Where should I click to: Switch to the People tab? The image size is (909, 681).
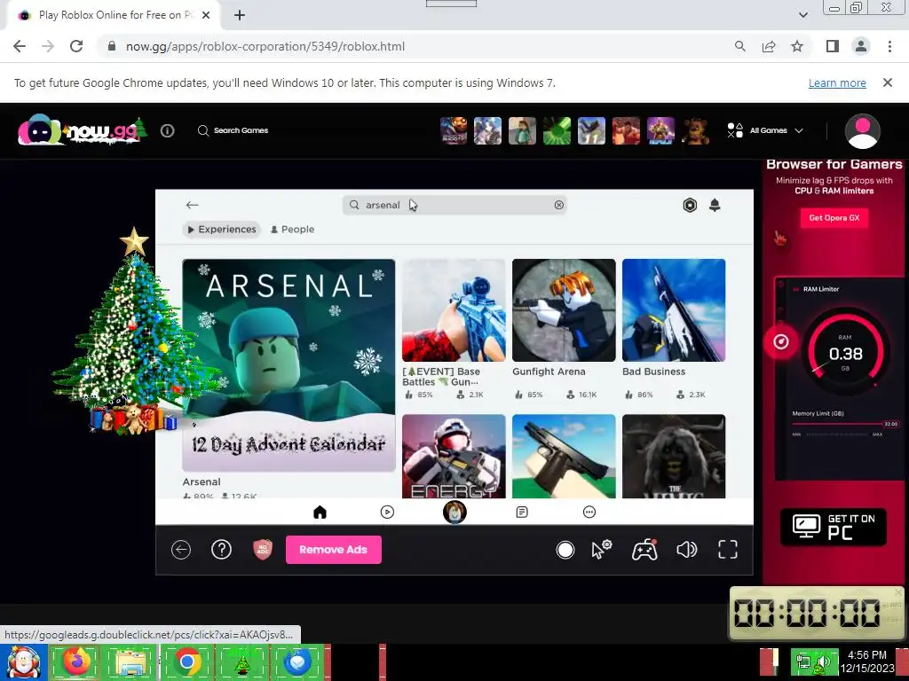[x=293, y=230]
